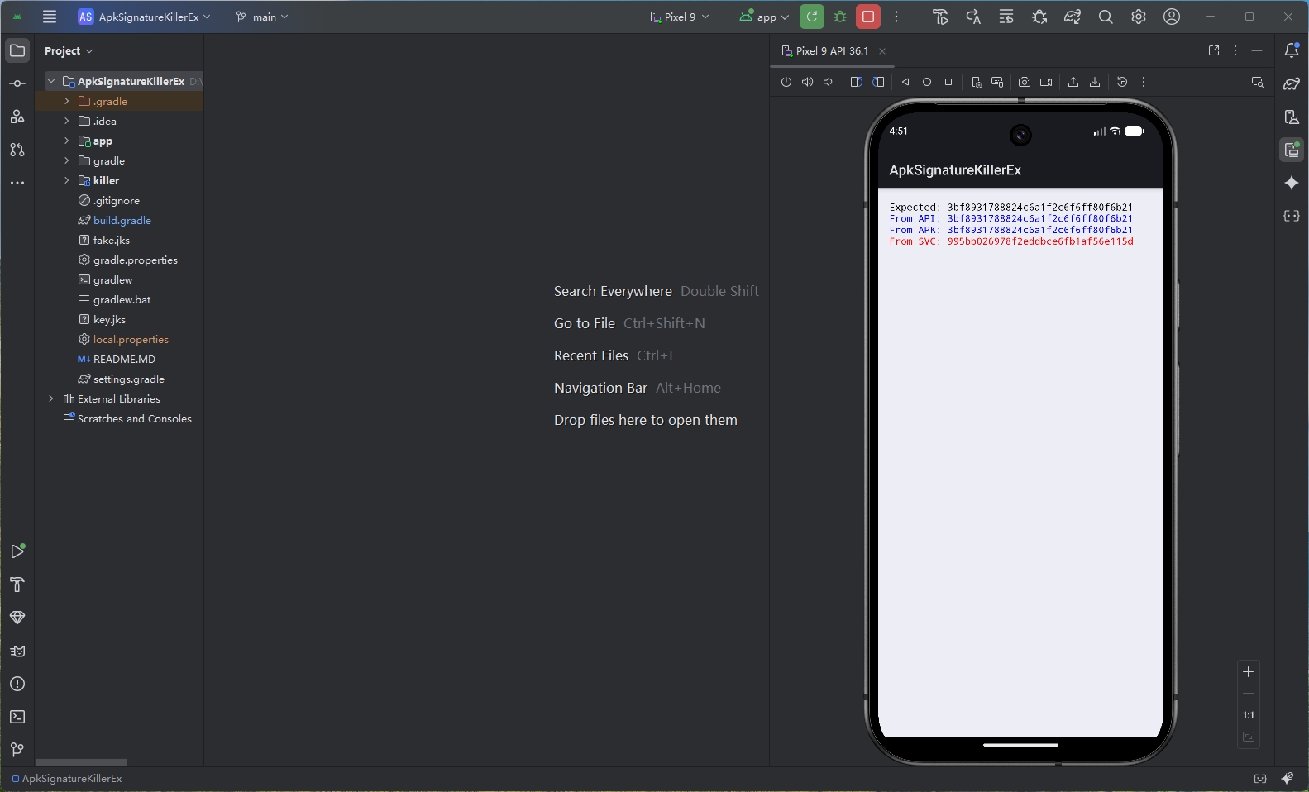Viewport: 1309px width, 792px height.
Task: Rotate emulator right
Action: (878, 82)
